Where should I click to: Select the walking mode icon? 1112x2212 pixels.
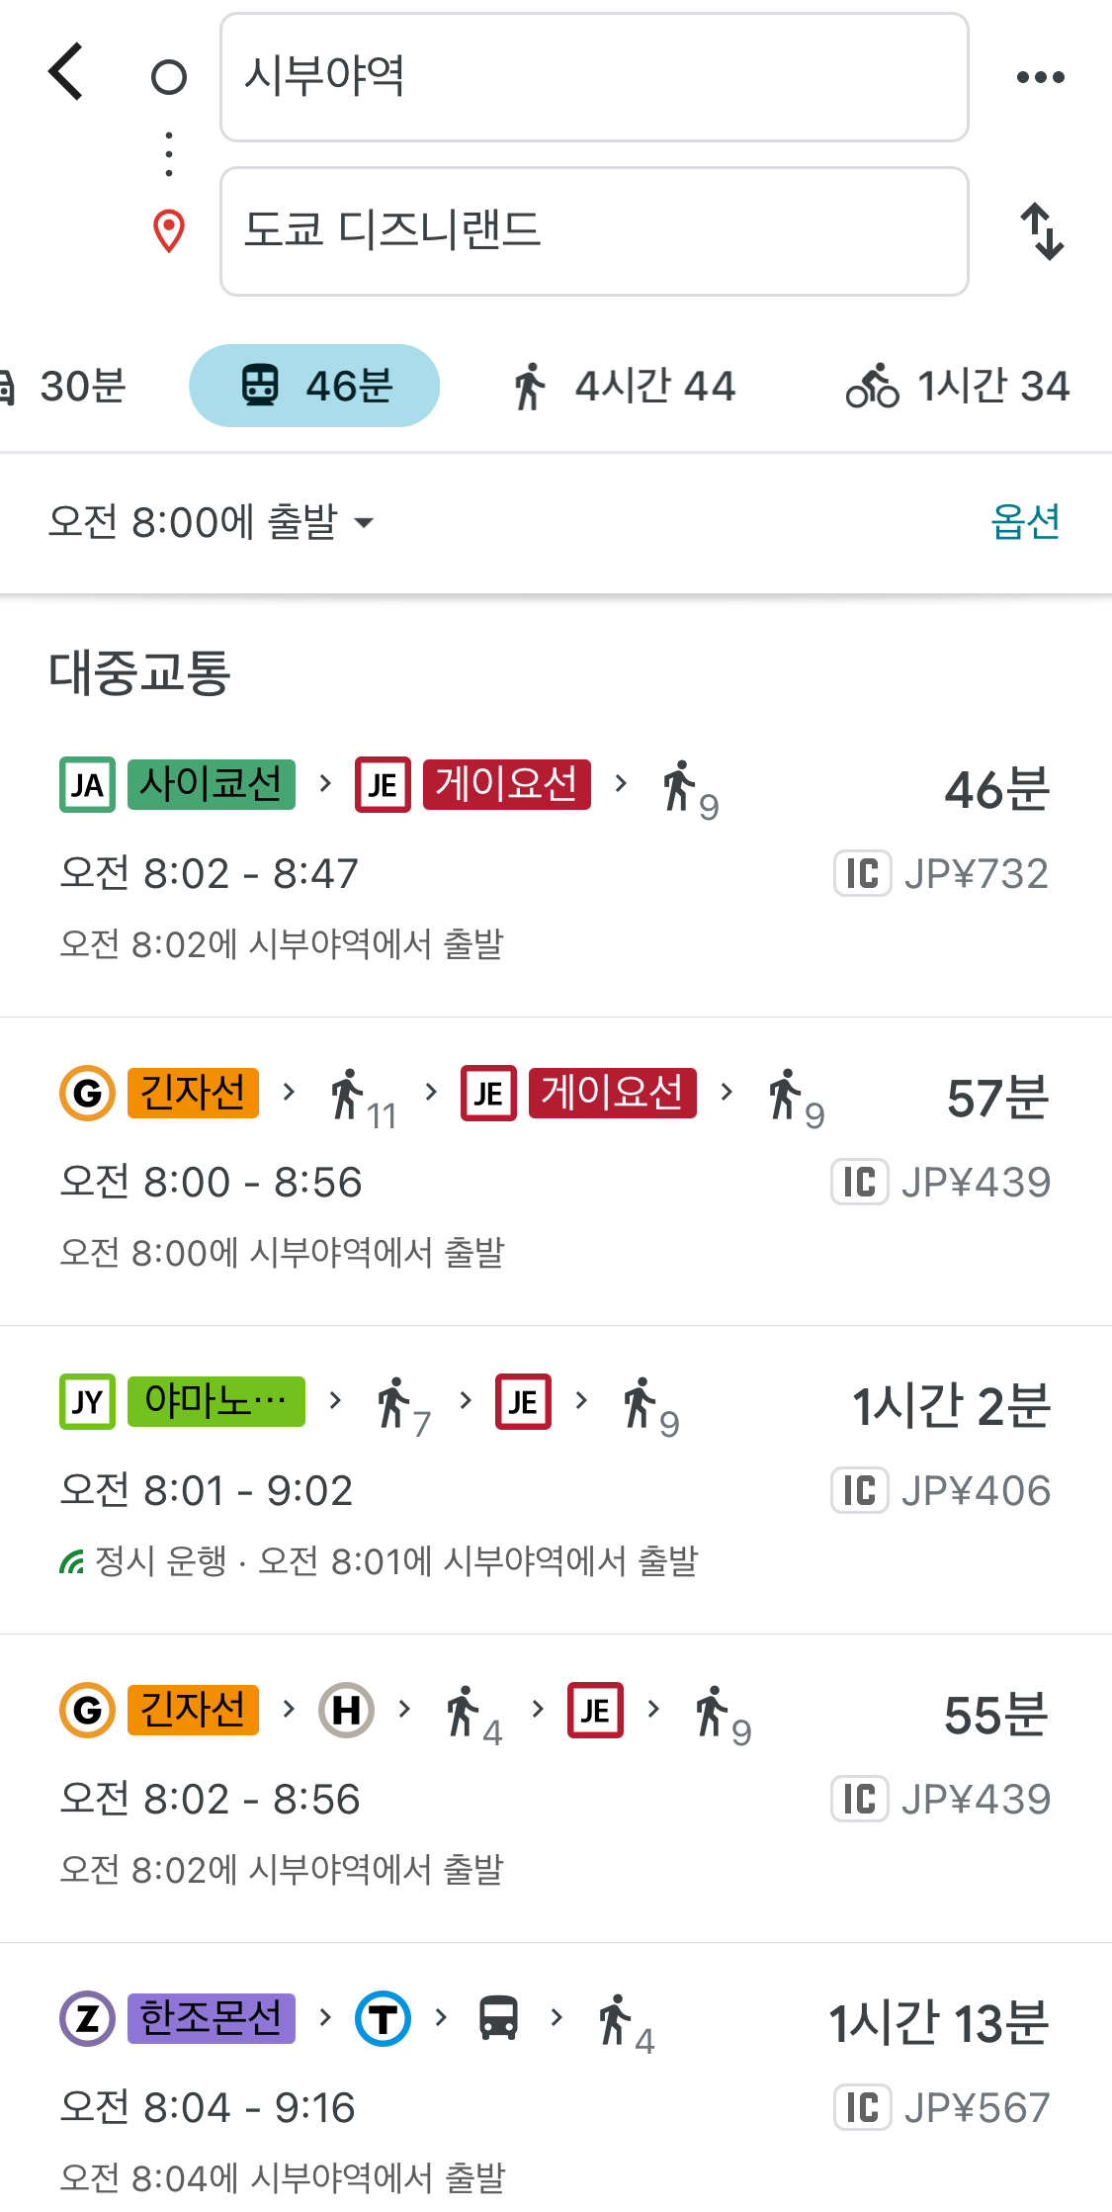[x=531, y=386]
